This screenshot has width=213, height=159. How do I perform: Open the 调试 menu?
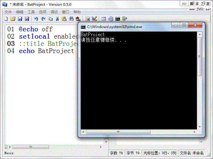coord(54,12)
